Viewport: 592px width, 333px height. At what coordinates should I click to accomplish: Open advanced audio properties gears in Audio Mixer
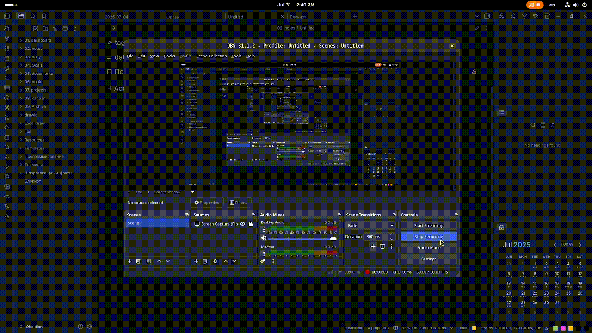[x=263, y=261]
